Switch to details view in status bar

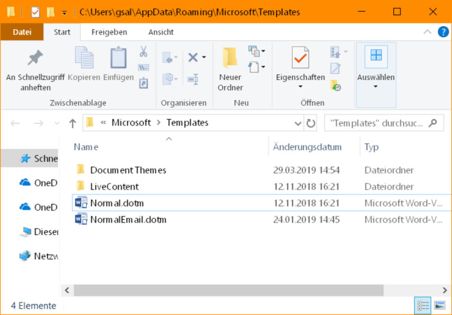tap(423, 306)
